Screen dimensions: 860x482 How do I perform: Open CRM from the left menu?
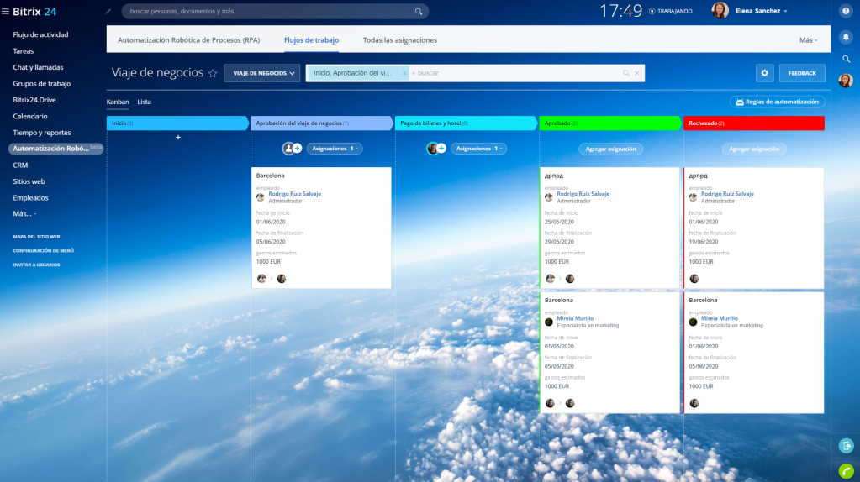pos(20,165)
